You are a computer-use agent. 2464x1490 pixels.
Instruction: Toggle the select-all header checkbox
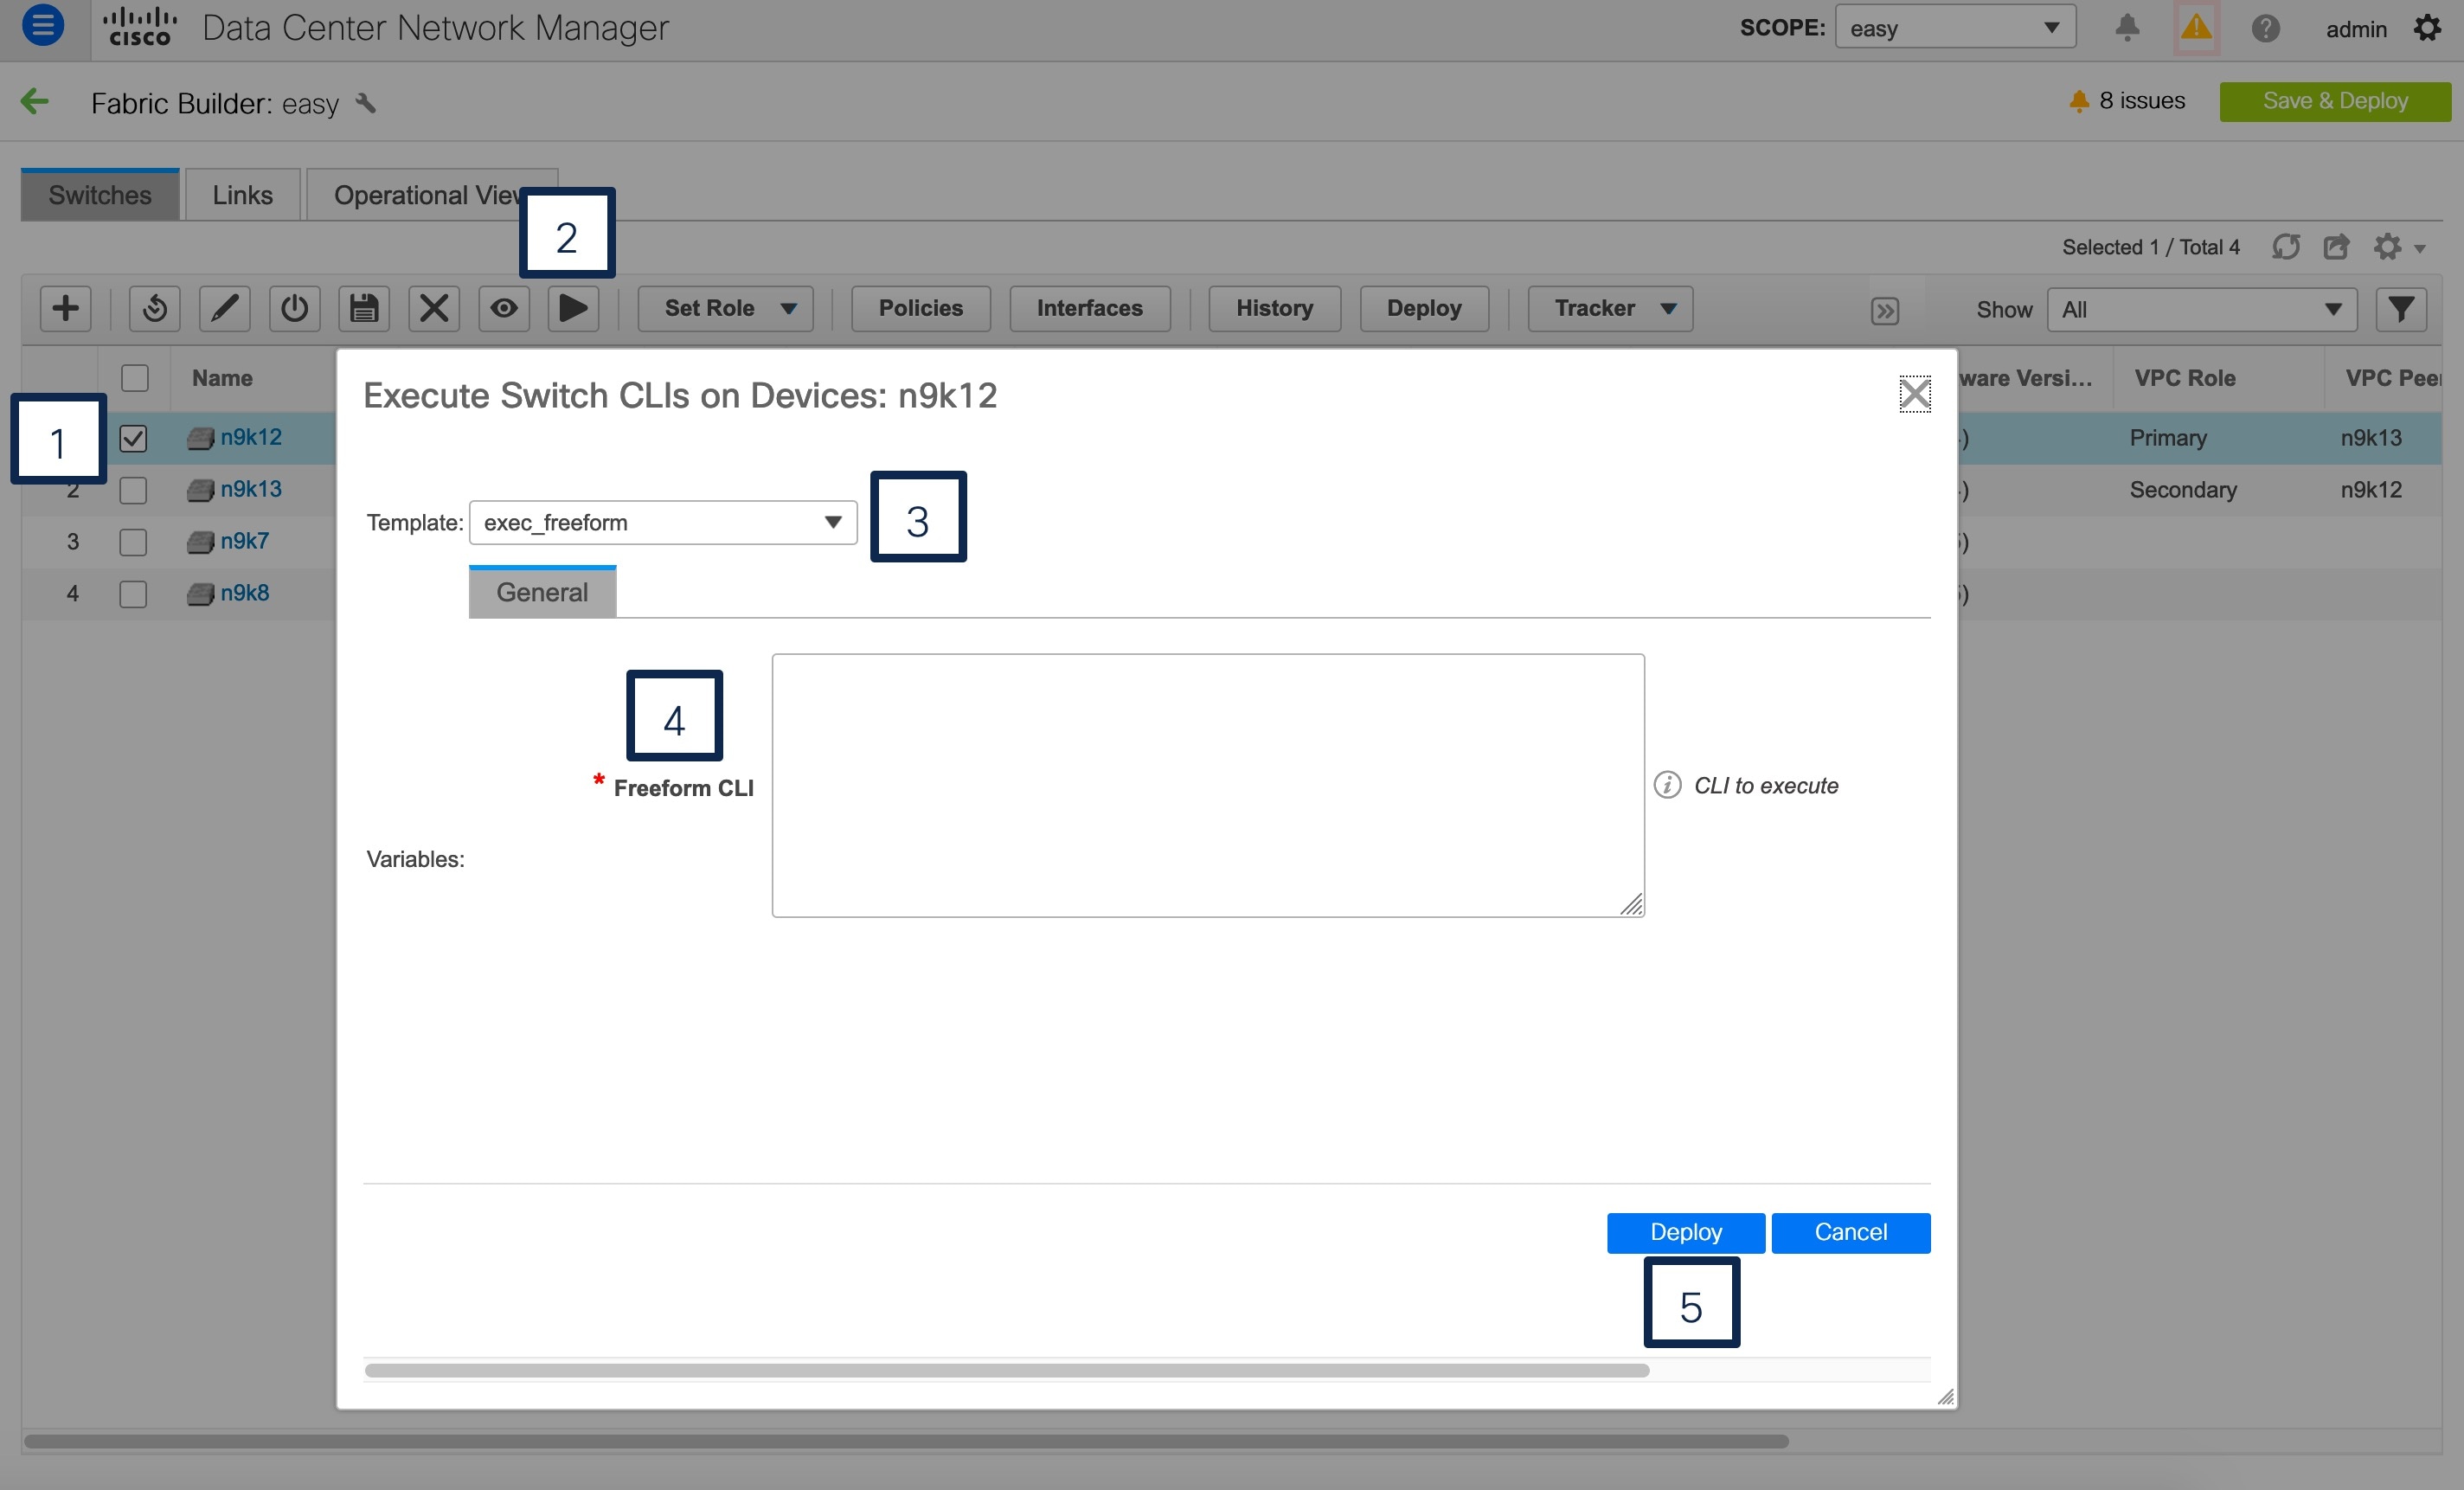[x=134, y=378]
